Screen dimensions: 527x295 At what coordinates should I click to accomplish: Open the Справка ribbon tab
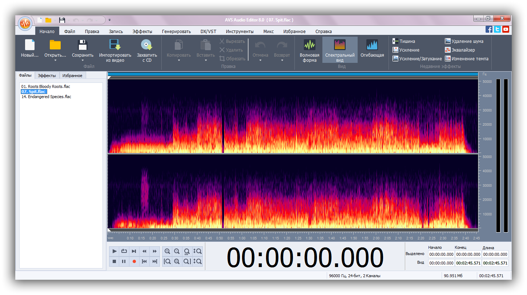coord(323,32)
